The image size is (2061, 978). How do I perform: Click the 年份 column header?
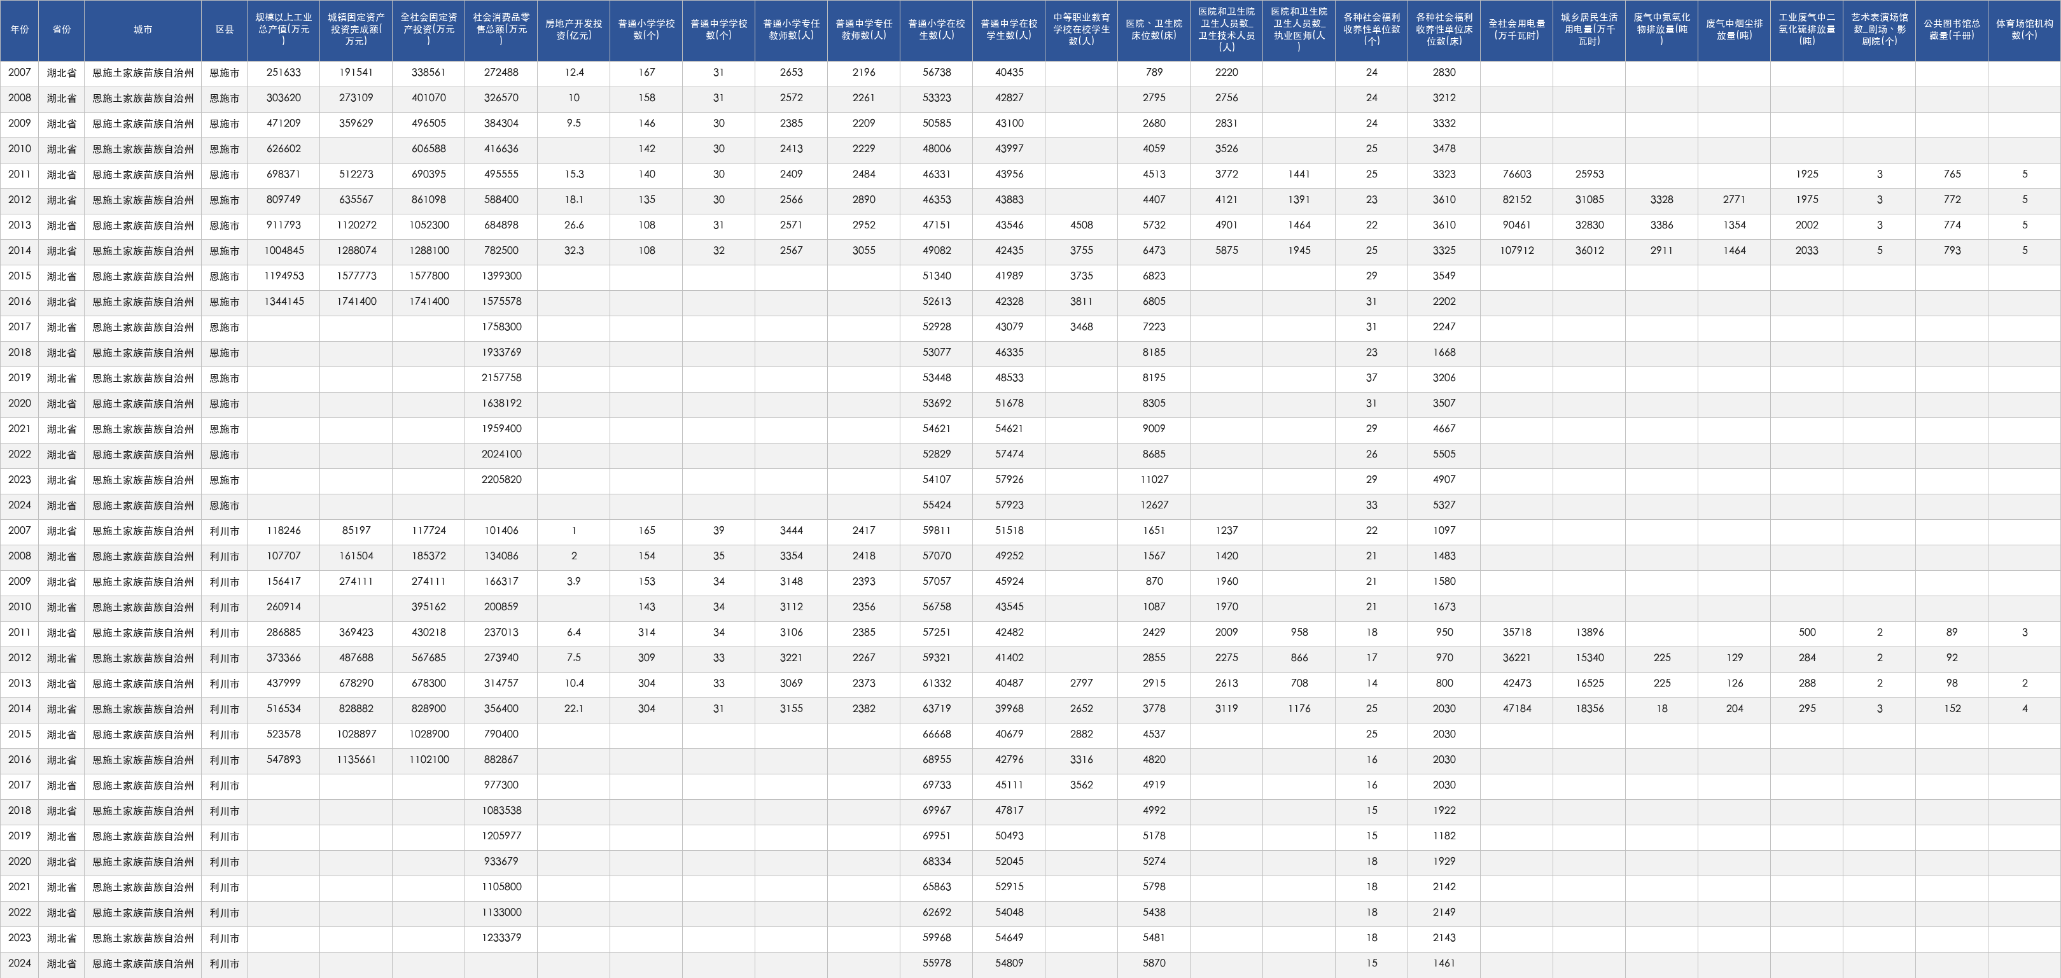pos(19,30)
